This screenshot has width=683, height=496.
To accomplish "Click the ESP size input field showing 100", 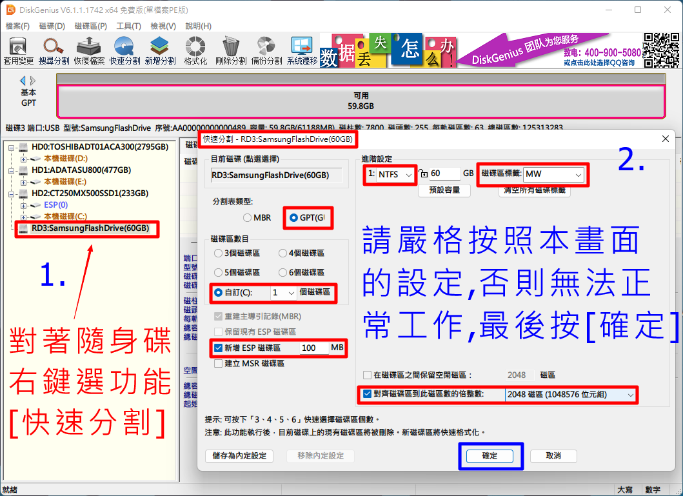I will click(314, 348).
